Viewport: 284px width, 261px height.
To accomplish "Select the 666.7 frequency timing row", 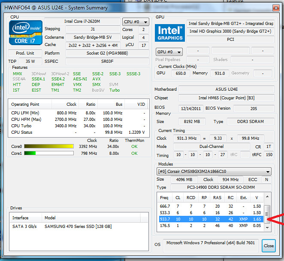I will (211, 206).
